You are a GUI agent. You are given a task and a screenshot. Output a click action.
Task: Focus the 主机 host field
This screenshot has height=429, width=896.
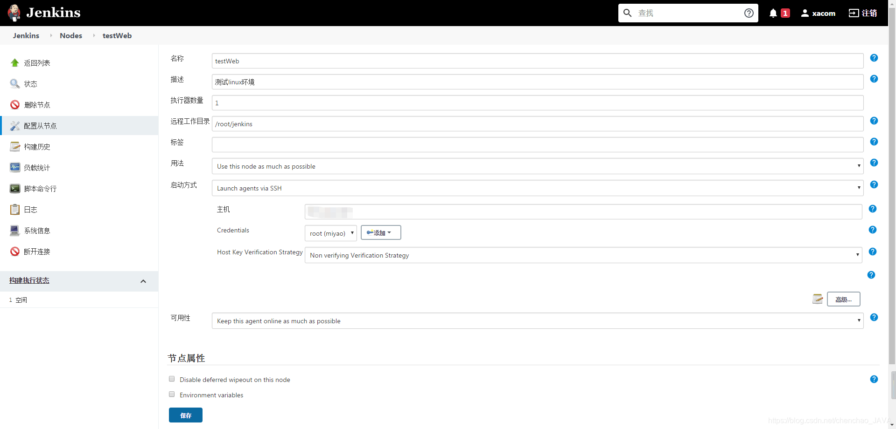point(583,212)
